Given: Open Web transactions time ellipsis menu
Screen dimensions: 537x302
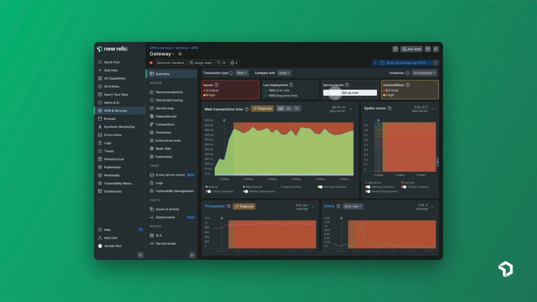Looking at the screenshot, I should coord(350,109).
